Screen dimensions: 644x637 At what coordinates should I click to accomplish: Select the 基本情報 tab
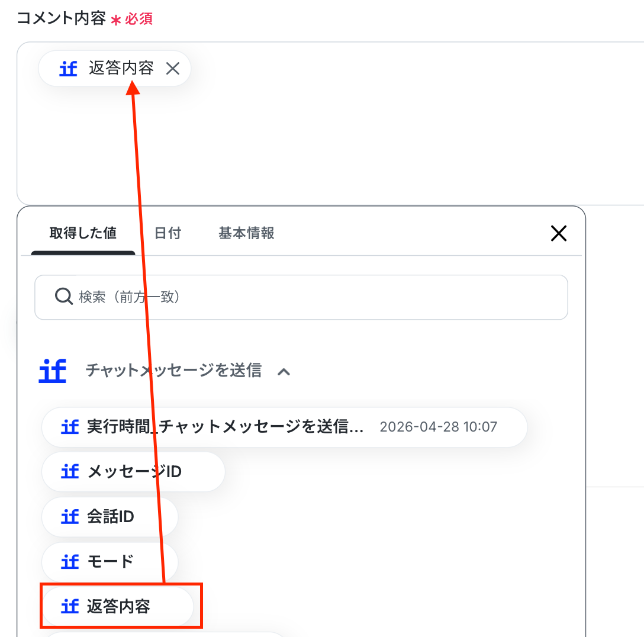246,233
